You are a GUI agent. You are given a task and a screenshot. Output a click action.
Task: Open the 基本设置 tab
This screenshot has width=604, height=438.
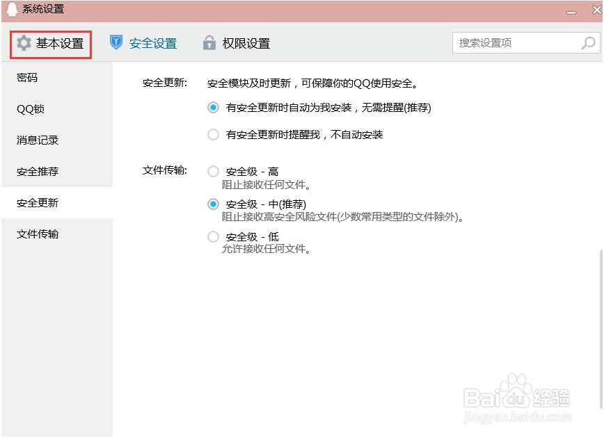click(51, 44)
